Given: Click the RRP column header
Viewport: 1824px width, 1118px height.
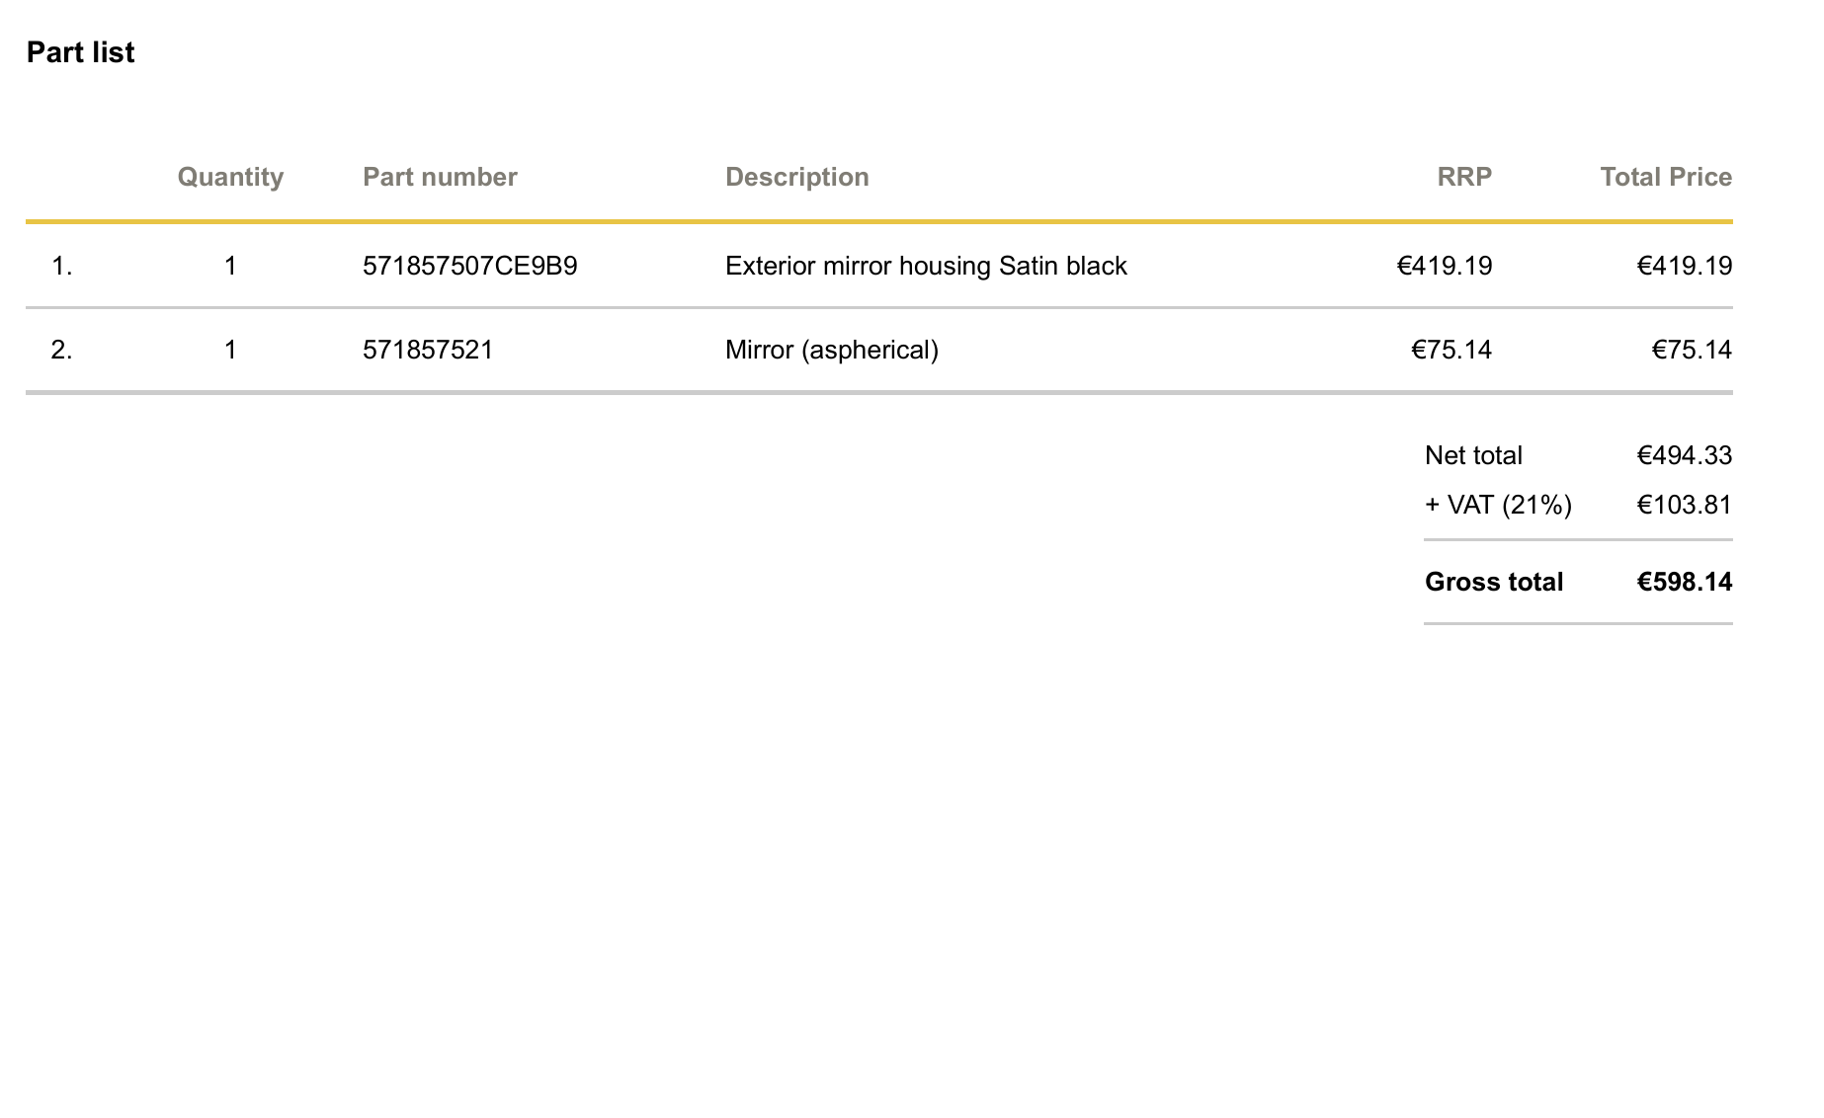Looking at the screenshot, I should (1464, 177).
